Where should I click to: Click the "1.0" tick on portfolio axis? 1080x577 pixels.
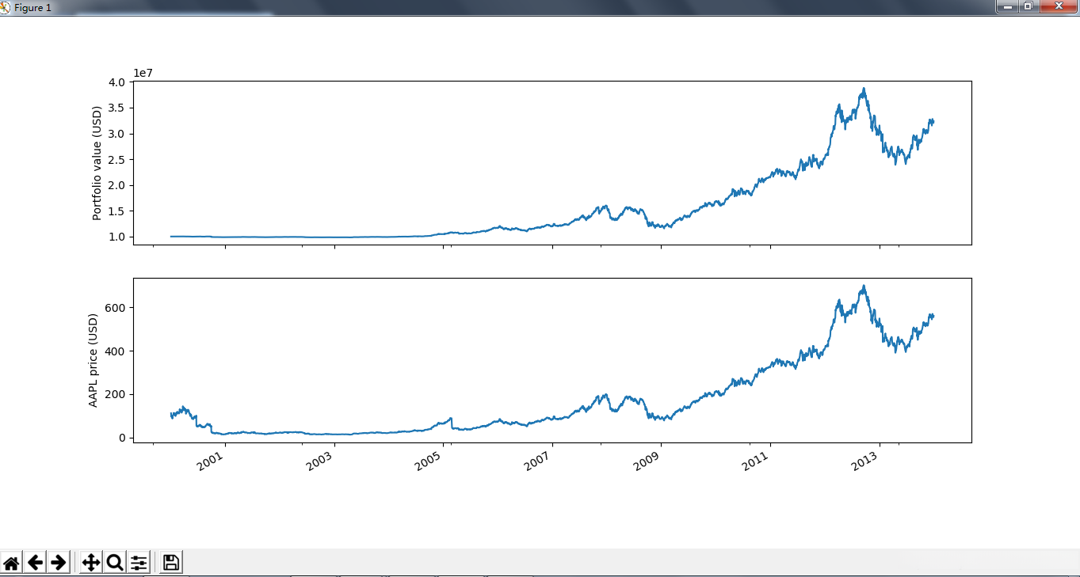click(x=117, y=237)
